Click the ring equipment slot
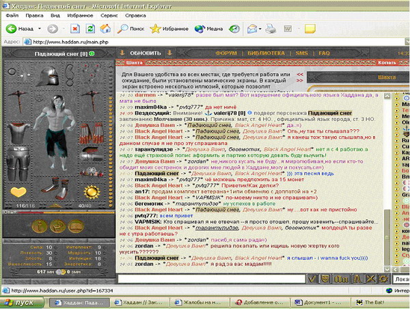Viewport: 410px width, 309px height. (12, 71)
